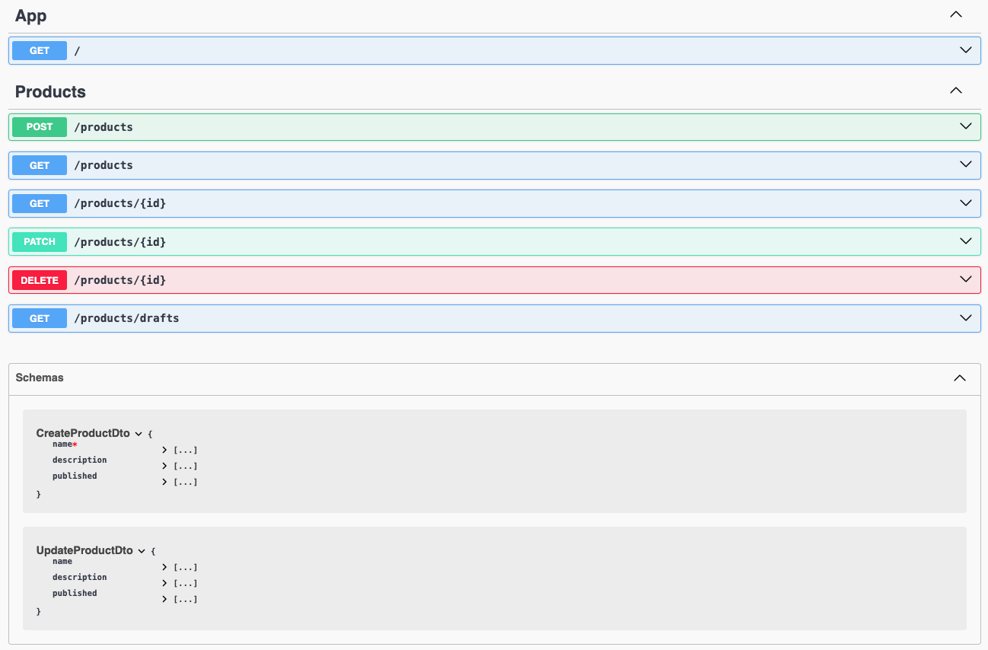Image resolution: width=988 pixels, height=650 pixels.
Task: Expand the GET /products/drafts chevron
Action: [966, 317]
